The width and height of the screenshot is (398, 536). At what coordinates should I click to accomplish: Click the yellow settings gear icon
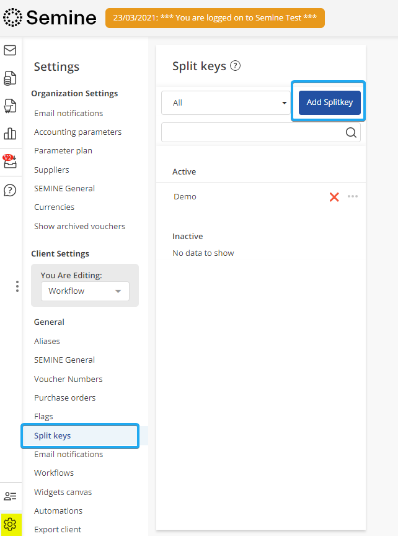click(10, 524)
